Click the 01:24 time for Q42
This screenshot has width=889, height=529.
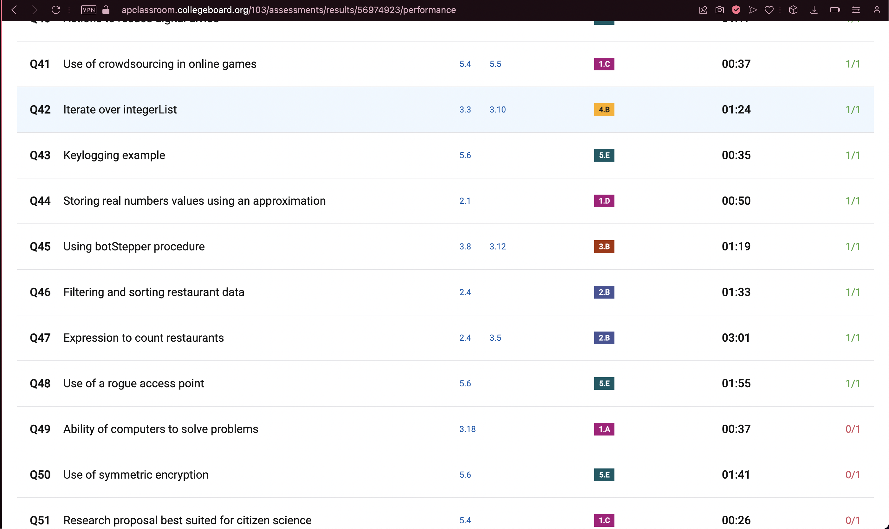(736, 110)
